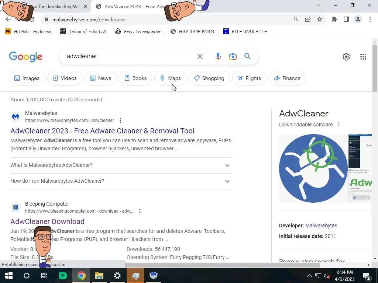Open the AdwCleaner screenshot thumbnail
The height and width of the screenshot is (283, 378).
[x=360, y=151]
